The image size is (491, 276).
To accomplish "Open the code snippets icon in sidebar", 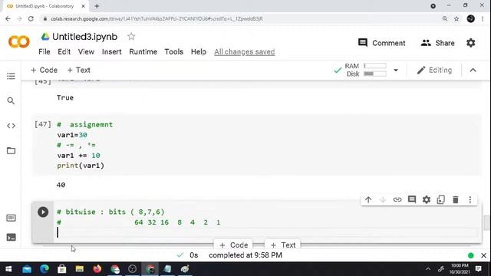I will (11, 126).
